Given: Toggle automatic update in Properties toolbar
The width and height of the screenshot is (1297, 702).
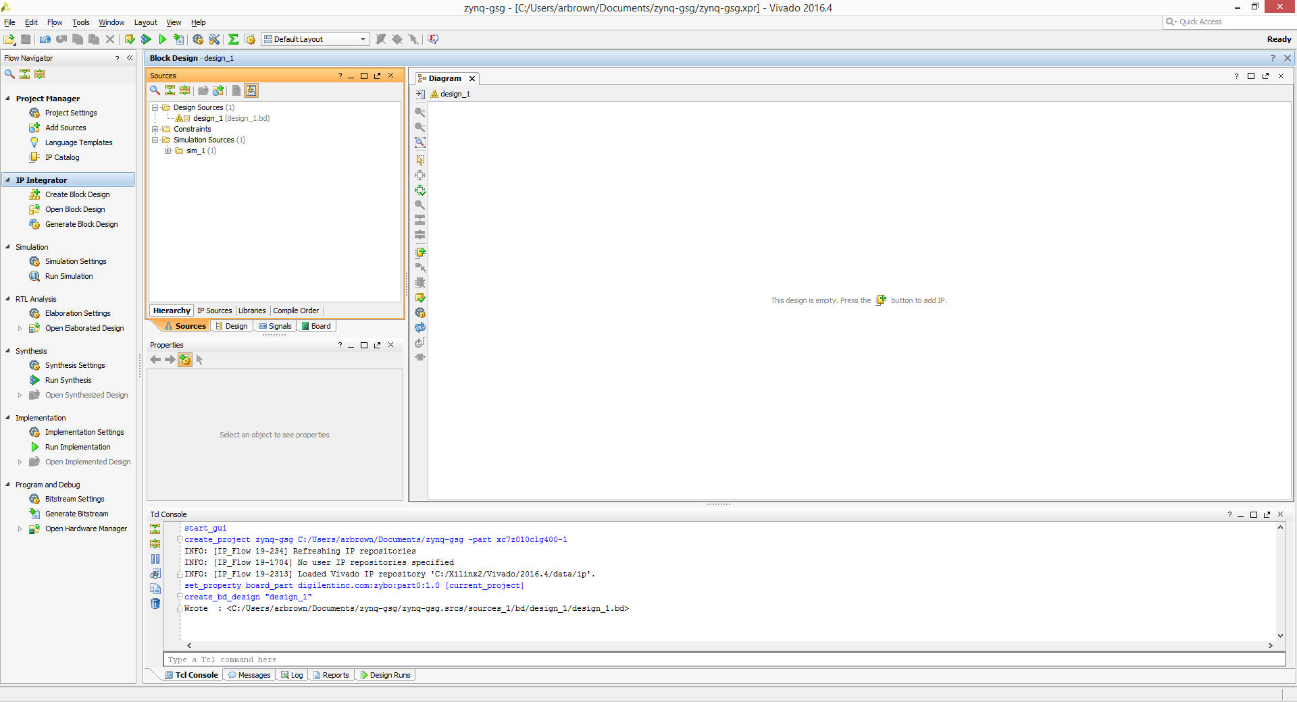Looking at the screenshot, I should (x=185, y=360).
